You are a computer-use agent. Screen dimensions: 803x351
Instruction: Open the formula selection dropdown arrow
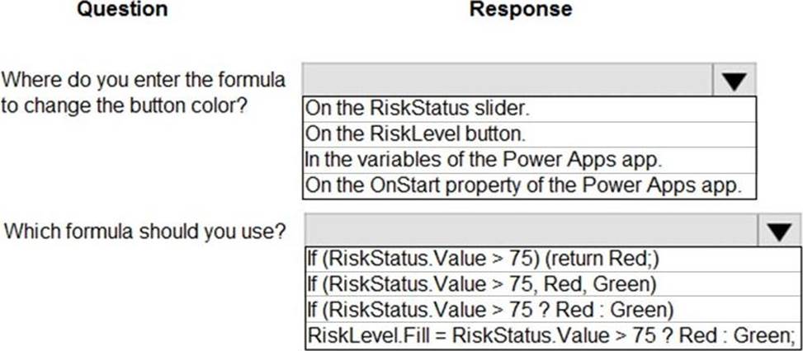tap(779, 231)
